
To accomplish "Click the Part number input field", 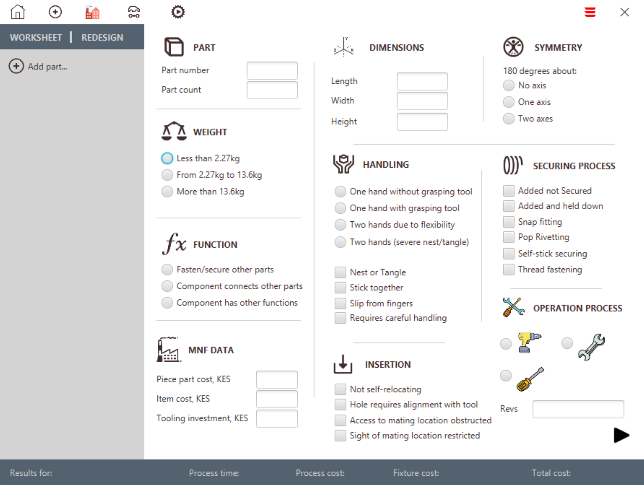I will [x=272, y=70].
